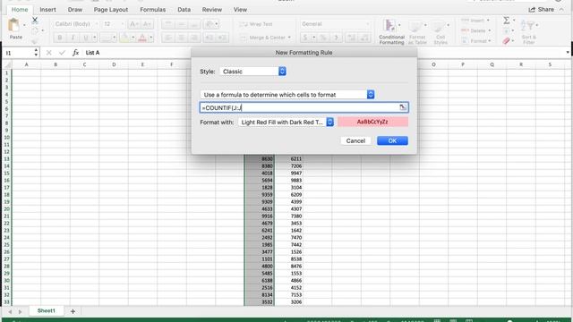
Task: Click the red font color icon
Action: click(x=142, y=38)
